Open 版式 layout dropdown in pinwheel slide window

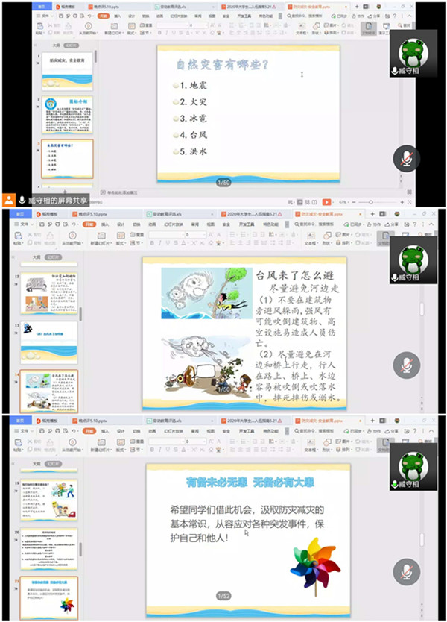(121, 450)
